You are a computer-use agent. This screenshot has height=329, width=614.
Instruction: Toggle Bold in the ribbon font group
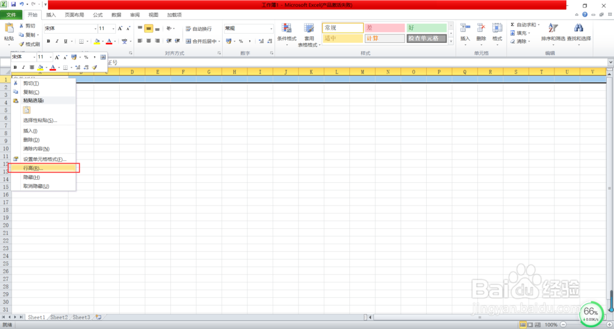(x=49, y=41)
